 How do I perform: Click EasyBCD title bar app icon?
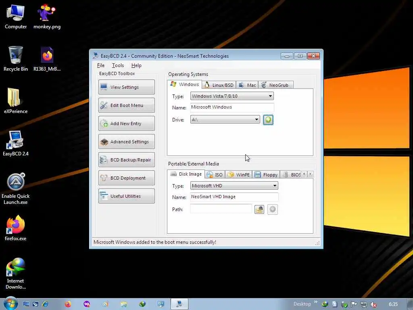(96, 56)
